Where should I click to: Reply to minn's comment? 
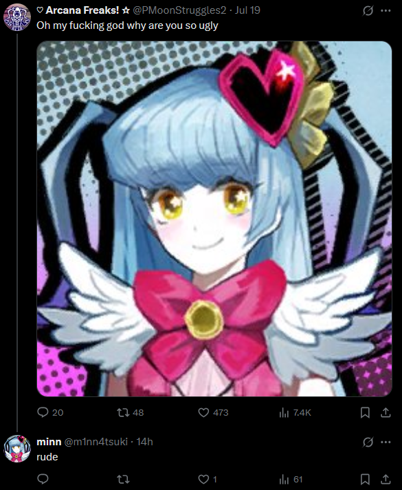43,479
